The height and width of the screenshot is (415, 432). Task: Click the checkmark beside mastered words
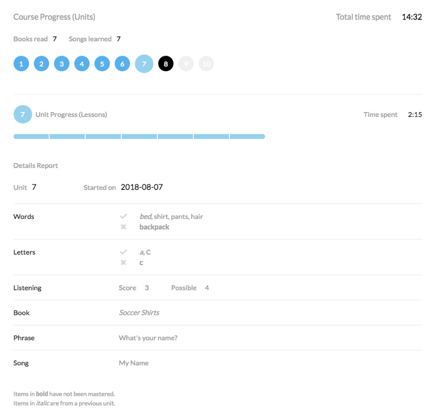pos(123,216)
